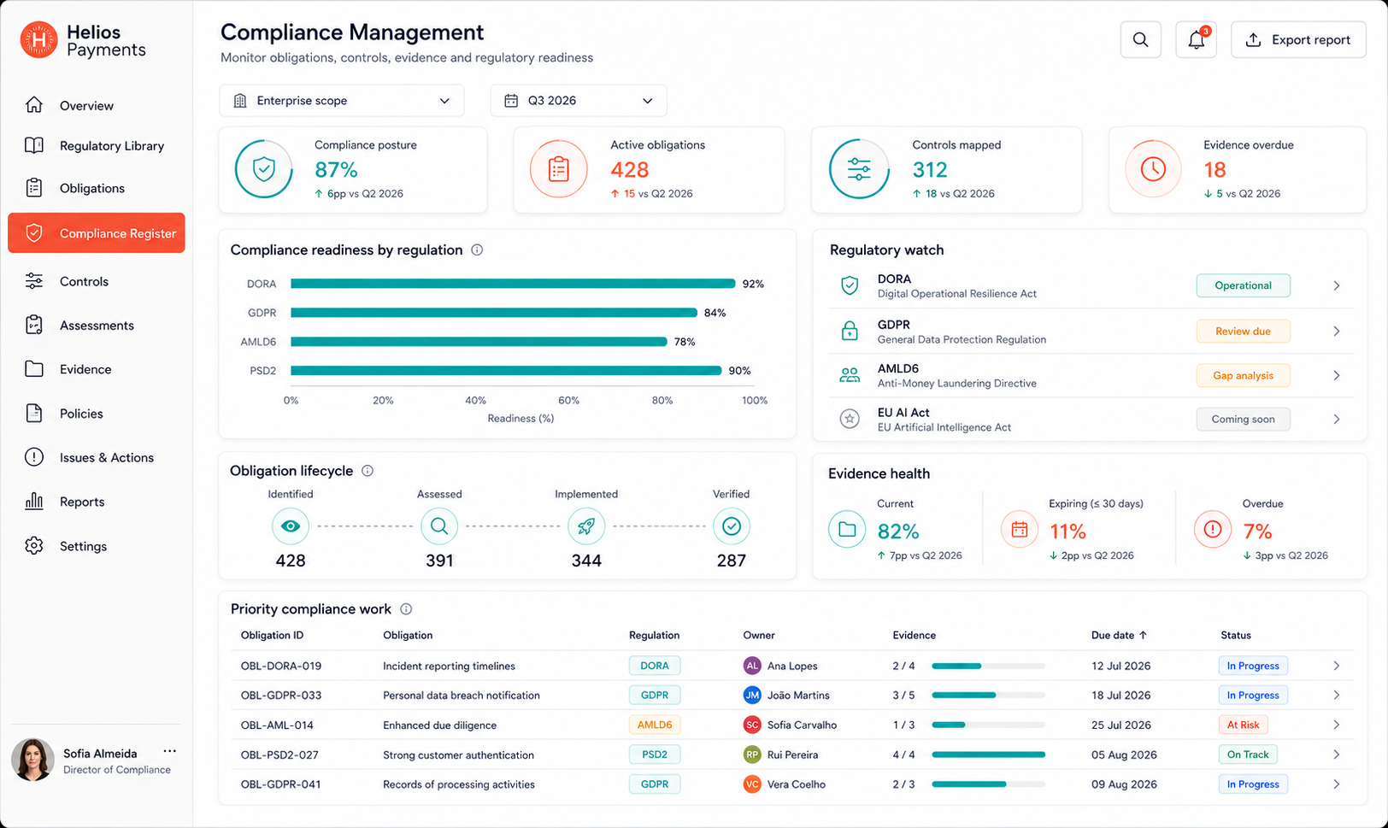Click the Active obligations clipboard icon
This screenshot has height=828, width=1388.
(x=559, y=169)
